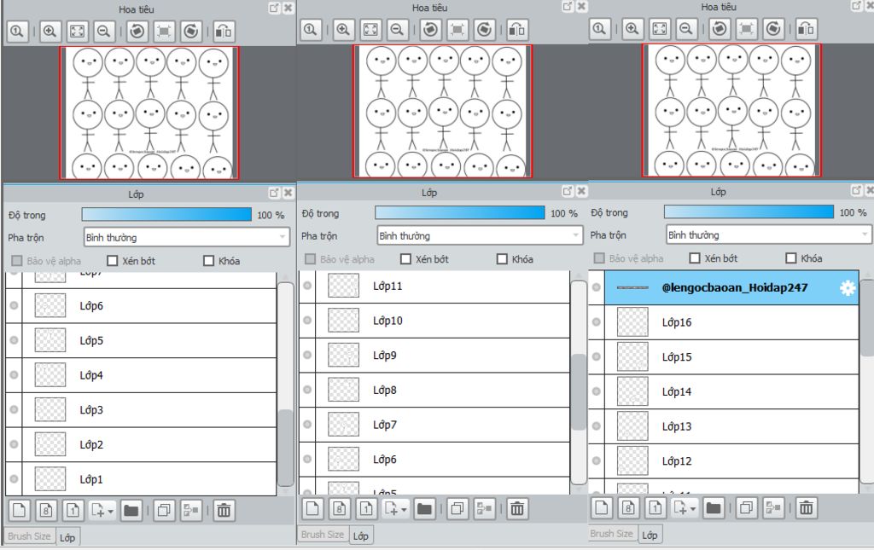Create new 1-bit layer in left layer panel
The image size is (874, 550).
[x=73, y=510]
